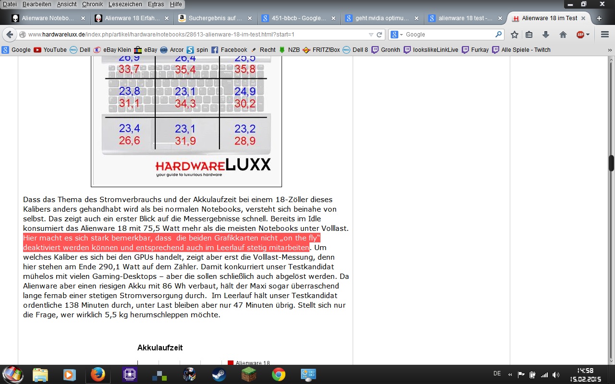Open Google Chrome from the taskbar

pyautogui.click(x=279, y=374)
